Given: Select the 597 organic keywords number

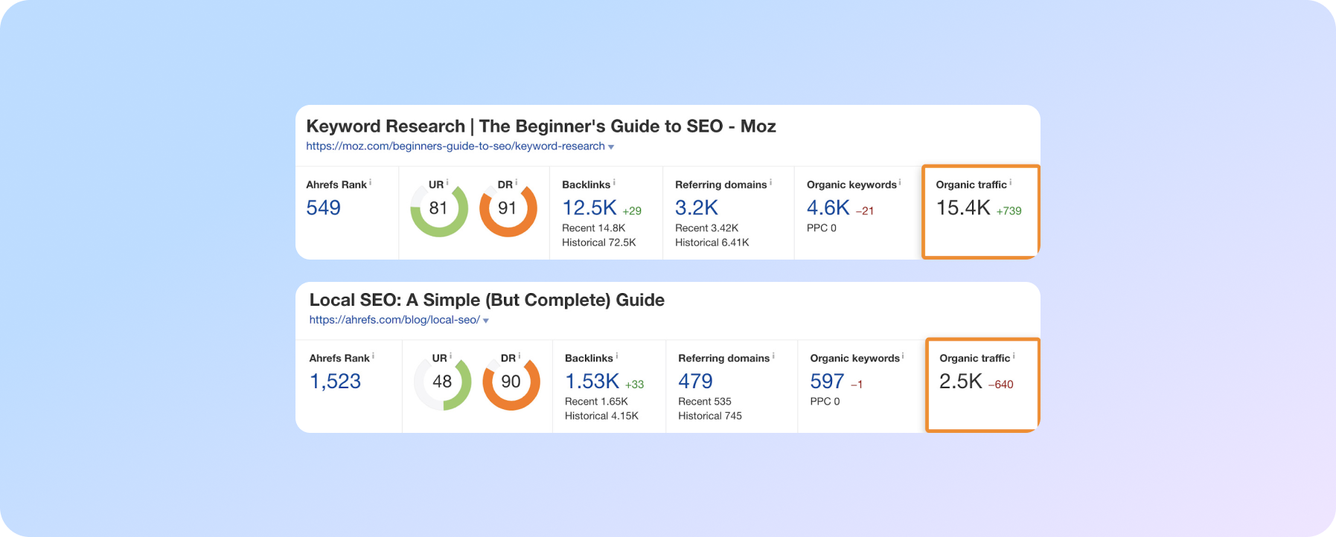Looking at the screenshot, I should (827, 382).
